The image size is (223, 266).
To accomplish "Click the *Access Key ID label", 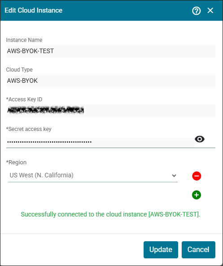I will click(x=24, y=99).
